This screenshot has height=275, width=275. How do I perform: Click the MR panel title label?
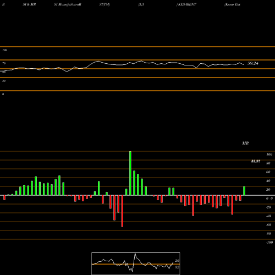pos(245,143)
